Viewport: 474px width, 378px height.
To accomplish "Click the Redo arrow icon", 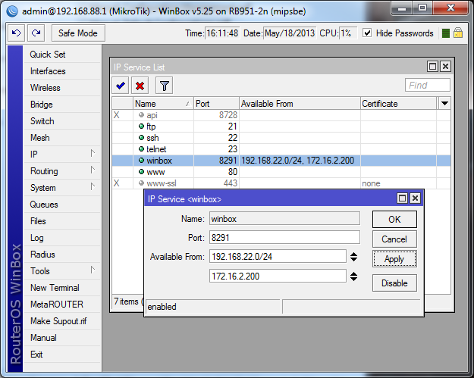I will coord(36,33).
